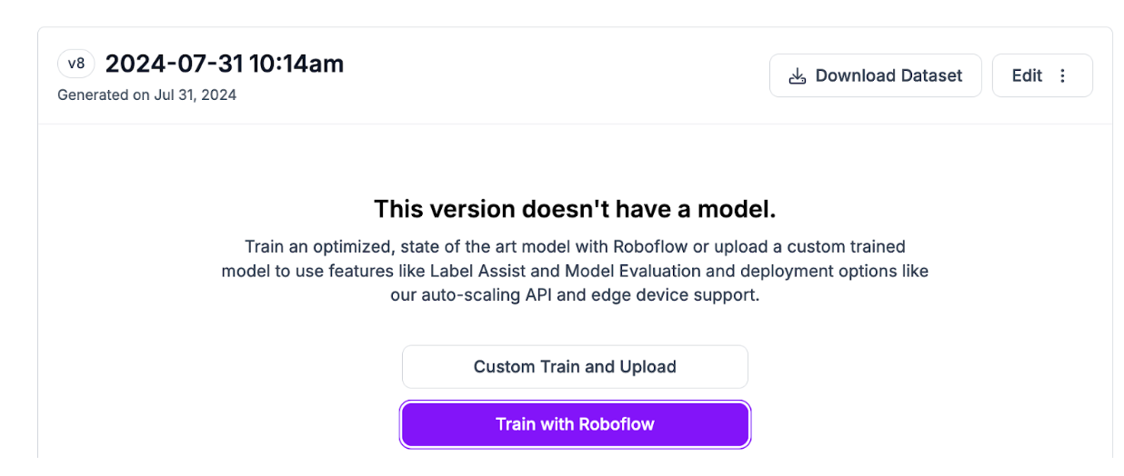Viewport: 1124px width, 476px height.
Task: Choose Custom Train and Upload
Action: click(x=575, y=367)
